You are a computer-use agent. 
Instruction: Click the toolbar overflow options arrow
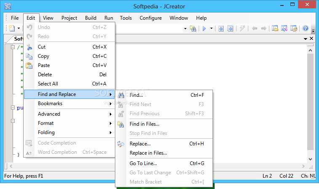point(313,31)
